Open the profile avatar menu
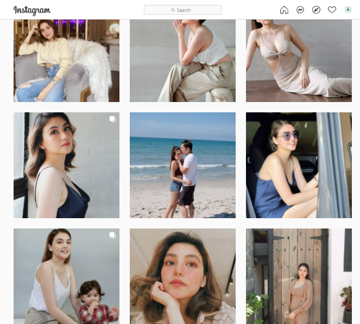This screenshot has width=360, height=324. click(348, 10)
